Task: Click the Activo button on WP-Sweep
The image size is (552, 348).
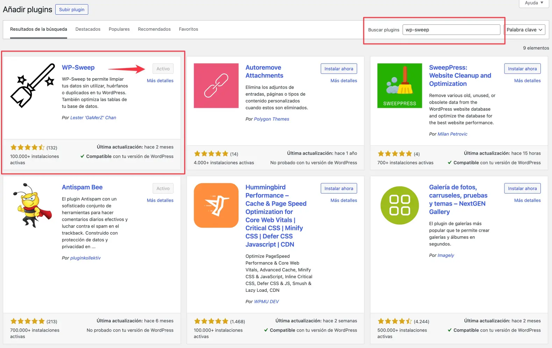Action: point(163,69)
